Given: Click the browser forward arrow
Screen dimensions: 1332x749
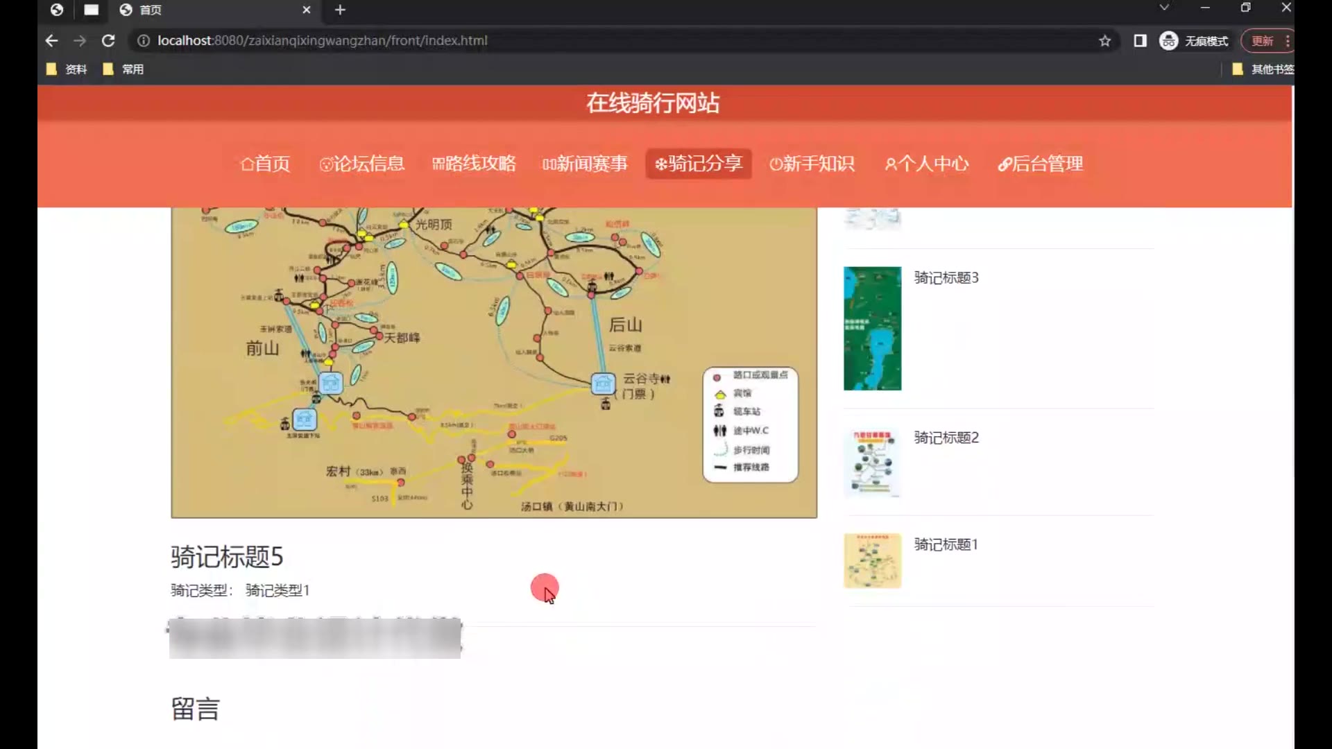Looking at the screenshot, I should pyautogui.click(x=80, y=41).
